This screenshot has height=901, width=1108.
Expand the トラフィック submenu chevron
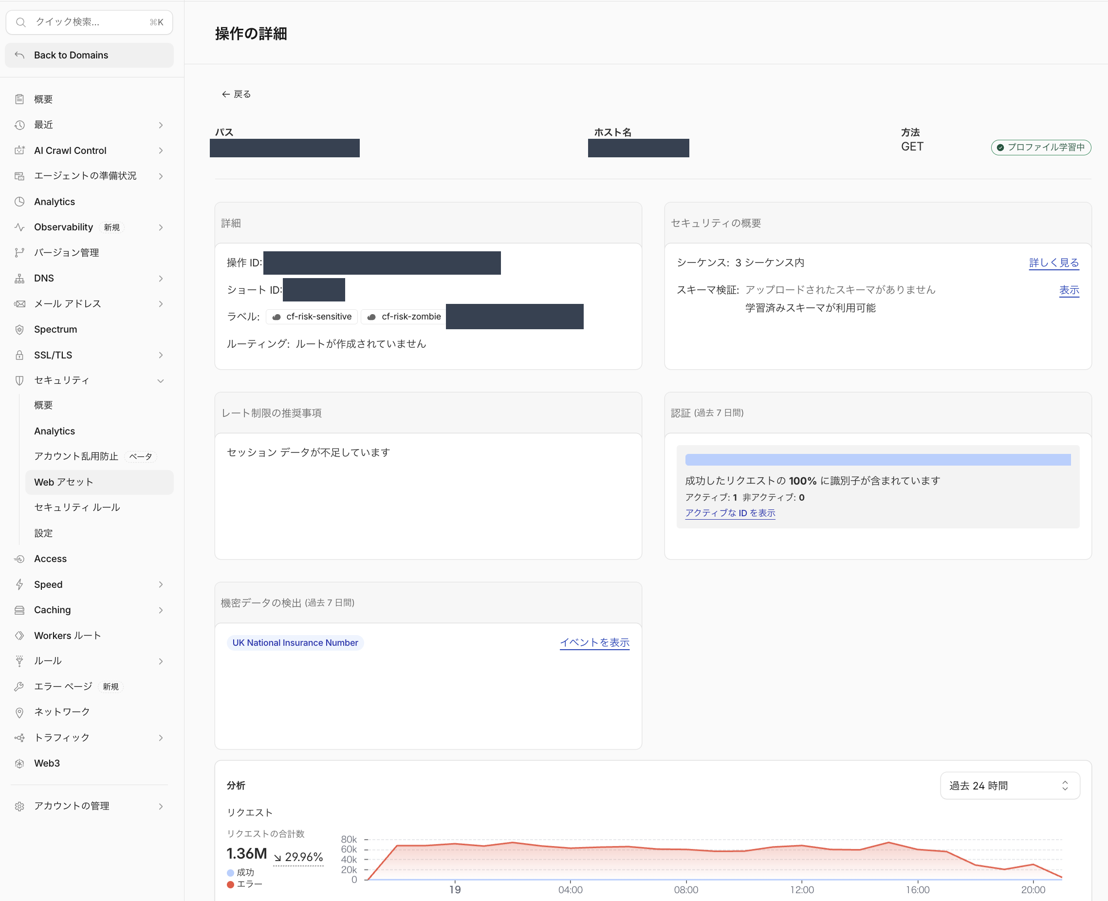pyautogui.click(x=161, y=738)
